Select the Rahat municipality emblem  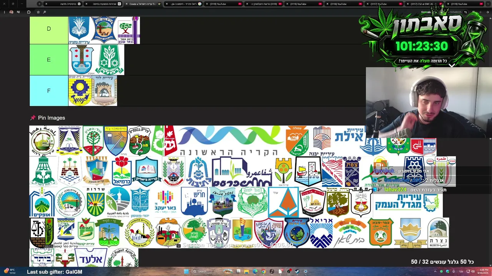pyautogui.click(x=43, y=141)
